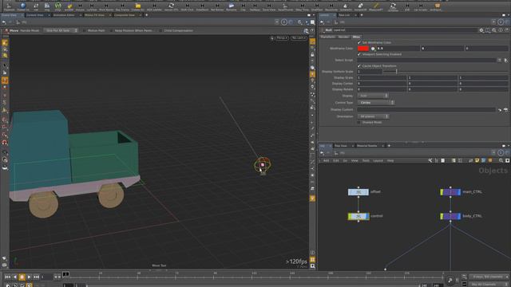Click the back arrow in scene view path bar
511x287 pixels.
tap(3, 22)
